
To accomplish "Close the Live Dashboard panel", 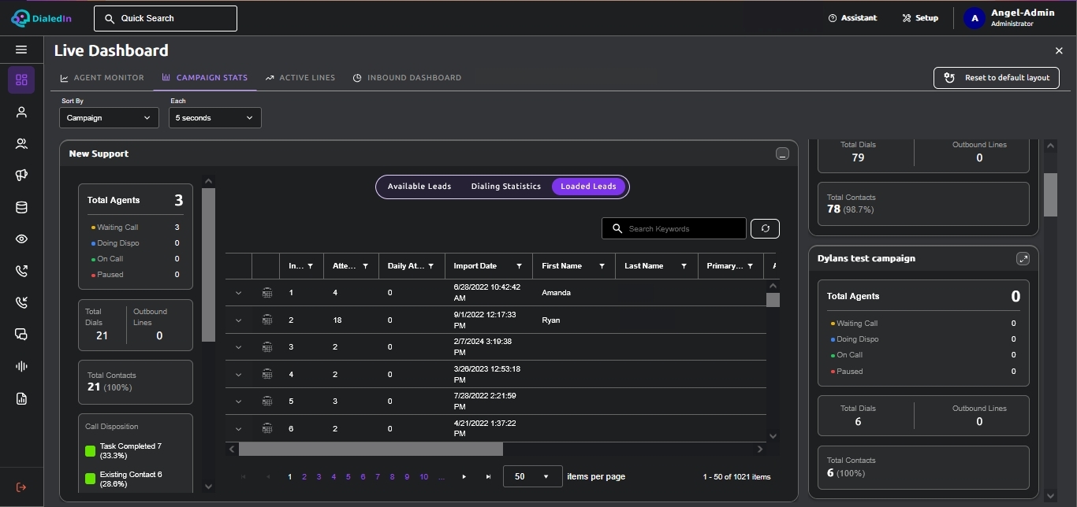I will tap(1059, 50).
